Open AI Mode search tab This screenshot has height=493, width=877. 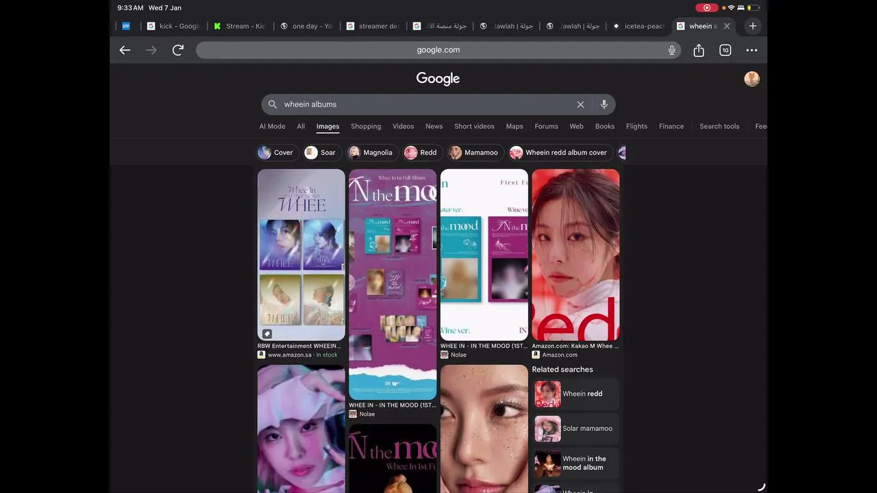click(x=272, y=126)
